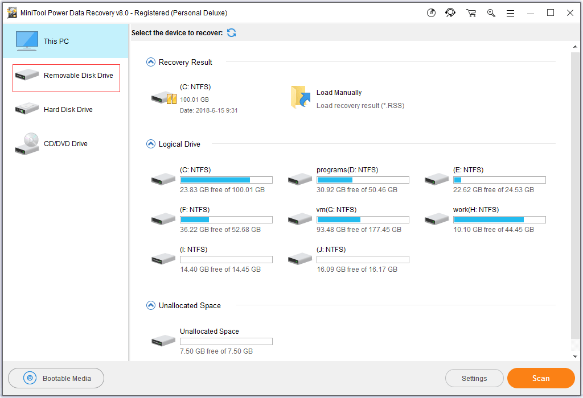Click the timer disc icon in title bar
This screenshot has height=398, width=583.
(431, 13)
